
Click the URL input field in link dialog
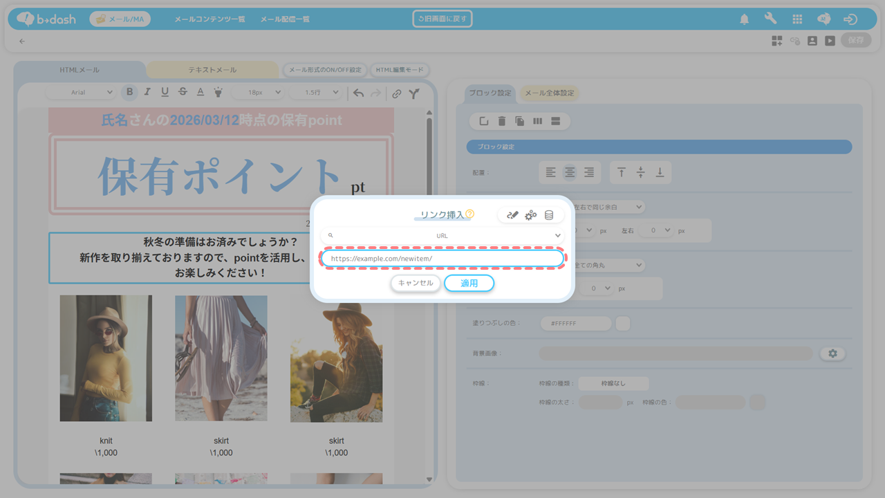[x=442, y=259]
